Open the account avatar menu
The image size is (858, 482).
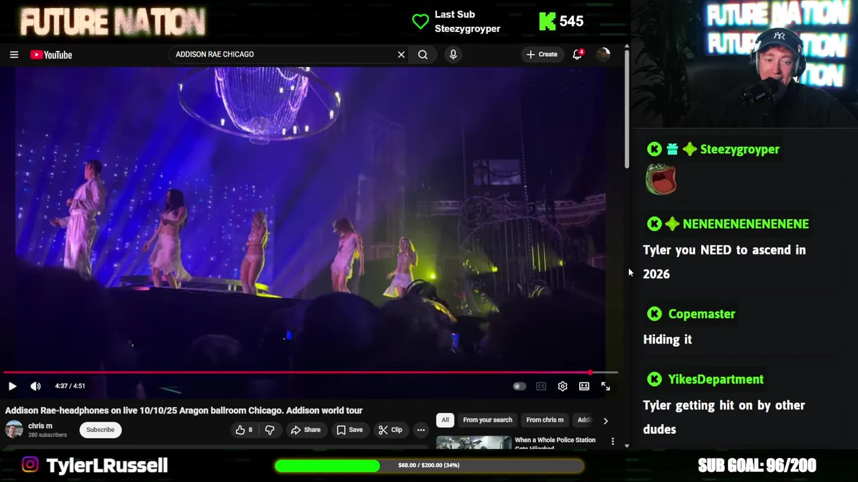[603, 54]
